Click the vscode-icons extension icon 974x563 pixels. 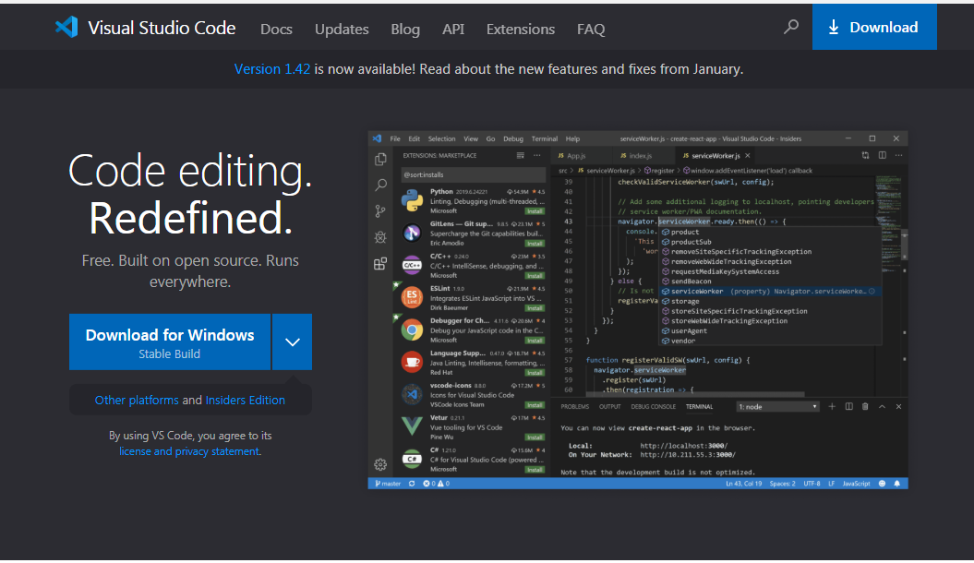(412, 394)
